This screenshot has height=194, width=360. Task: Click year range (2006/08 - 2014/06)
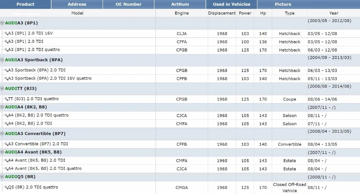[329, 86]
